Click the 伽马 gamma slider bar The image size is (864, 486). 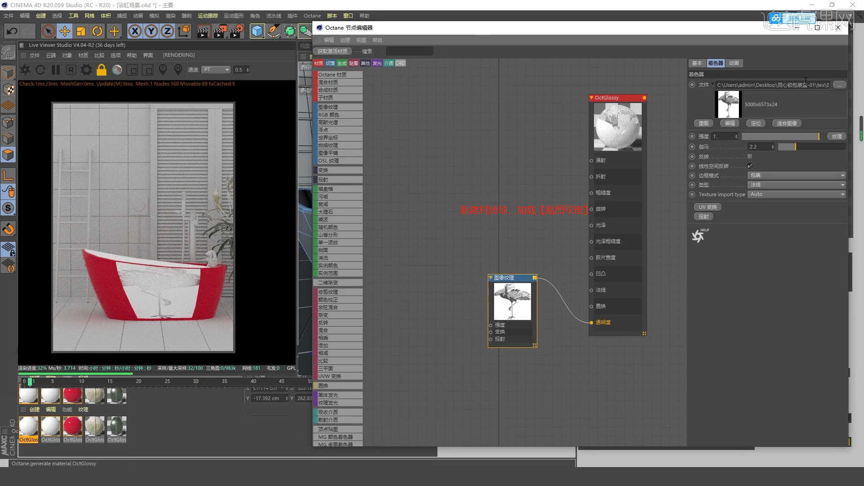click(812, 147)
